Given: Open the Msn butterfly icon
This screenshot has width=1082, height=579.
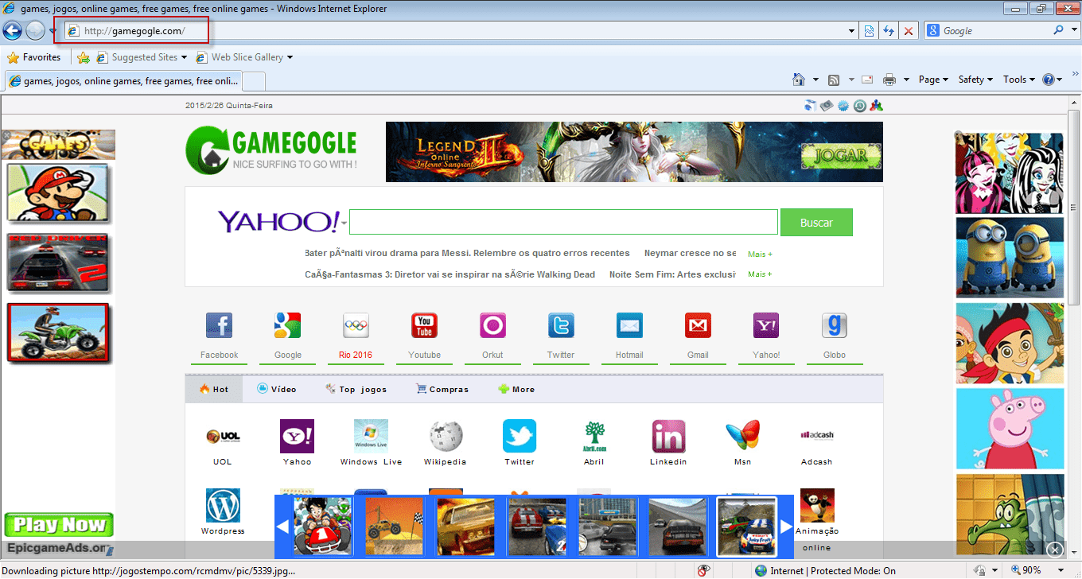Looking at the screenshot, I should [x=742, y=436].
